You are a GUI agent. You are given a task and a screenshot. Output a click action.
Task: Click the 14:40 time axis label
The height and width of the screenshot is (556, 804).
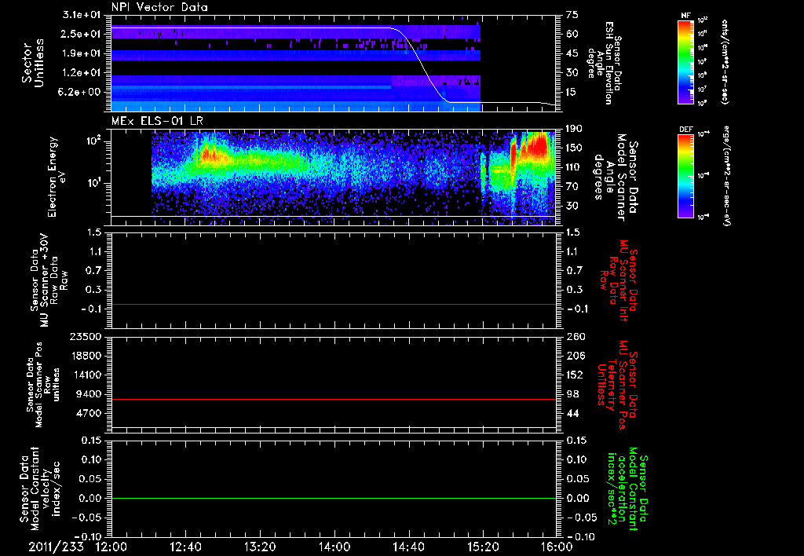point(408,547)
